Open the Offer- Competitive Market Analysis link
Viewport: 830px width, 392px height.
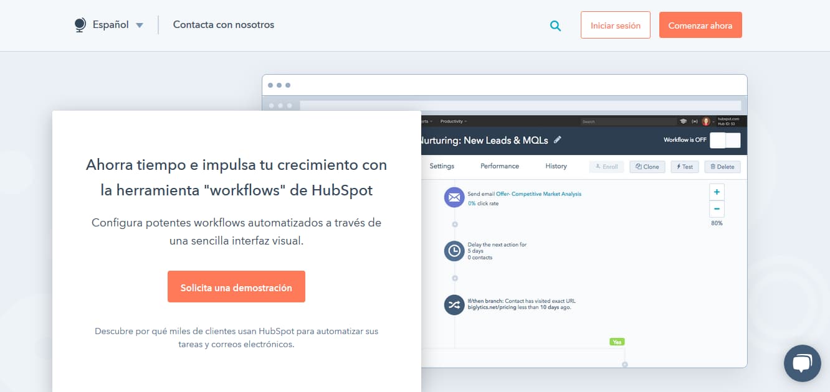(540, 194)
